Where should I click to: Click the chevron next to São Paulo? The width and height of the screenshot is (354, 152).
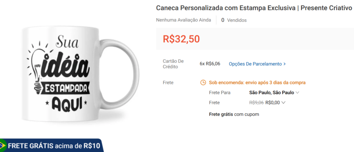(x=297, y=93)
